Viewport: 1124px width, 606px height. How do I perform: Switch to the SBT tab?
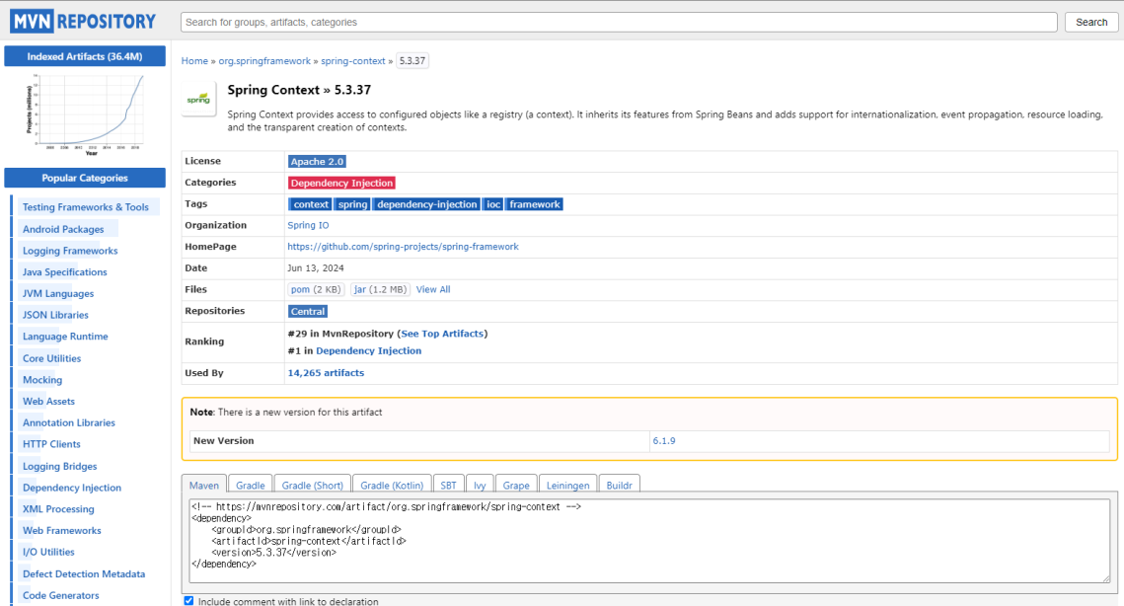tap(449, 485)
